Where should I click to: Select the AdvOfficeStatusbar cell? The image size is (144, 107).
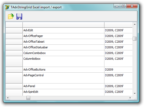pyautogui.click(x=63, y=48)
